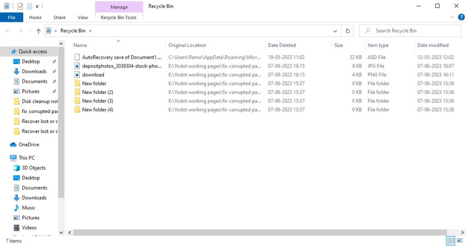Open Pictures under This PC

tap(30, 218)
